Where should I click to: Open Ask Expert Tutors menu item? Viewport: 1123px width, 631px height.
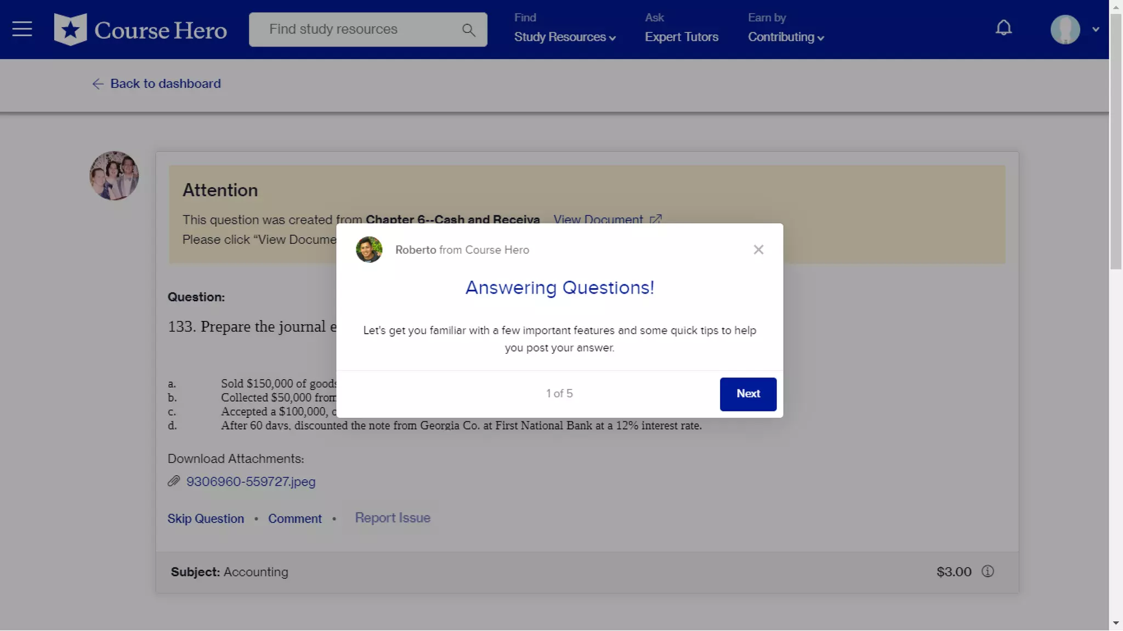click(x=681, y=37)
